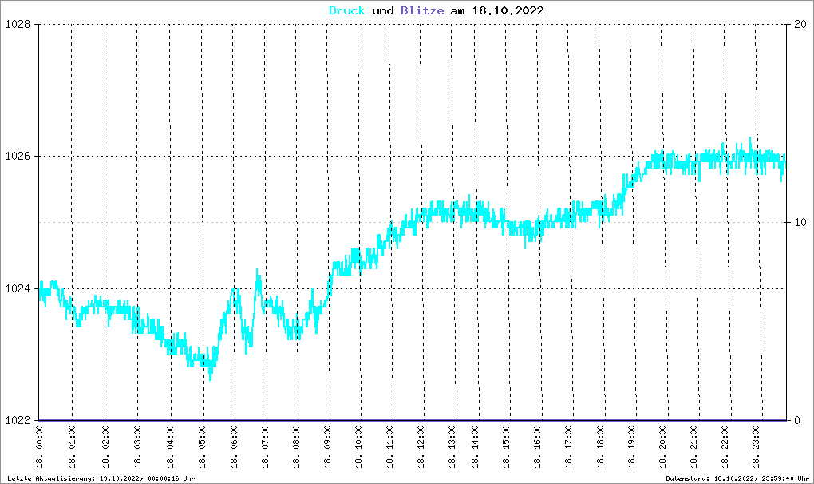814x484 pixels.
Task: Click the 1024 label on the left axis
Action: click(18, 289)
